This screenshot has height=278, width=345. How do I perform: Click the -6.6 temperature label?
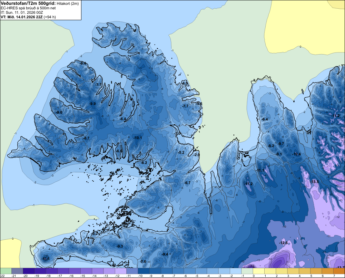click(119, 151)
